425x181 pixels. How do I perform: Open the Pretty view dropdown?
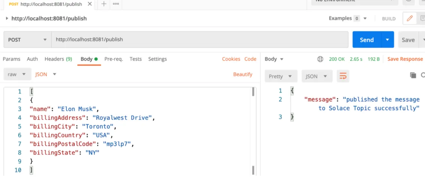tap(281, 76)
